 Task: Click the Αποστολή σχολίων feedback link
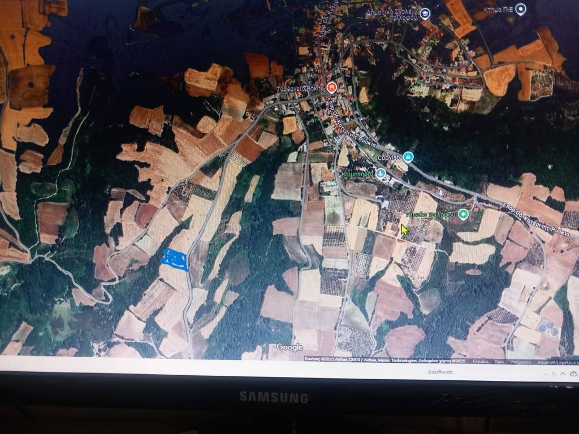pos(558,361)
